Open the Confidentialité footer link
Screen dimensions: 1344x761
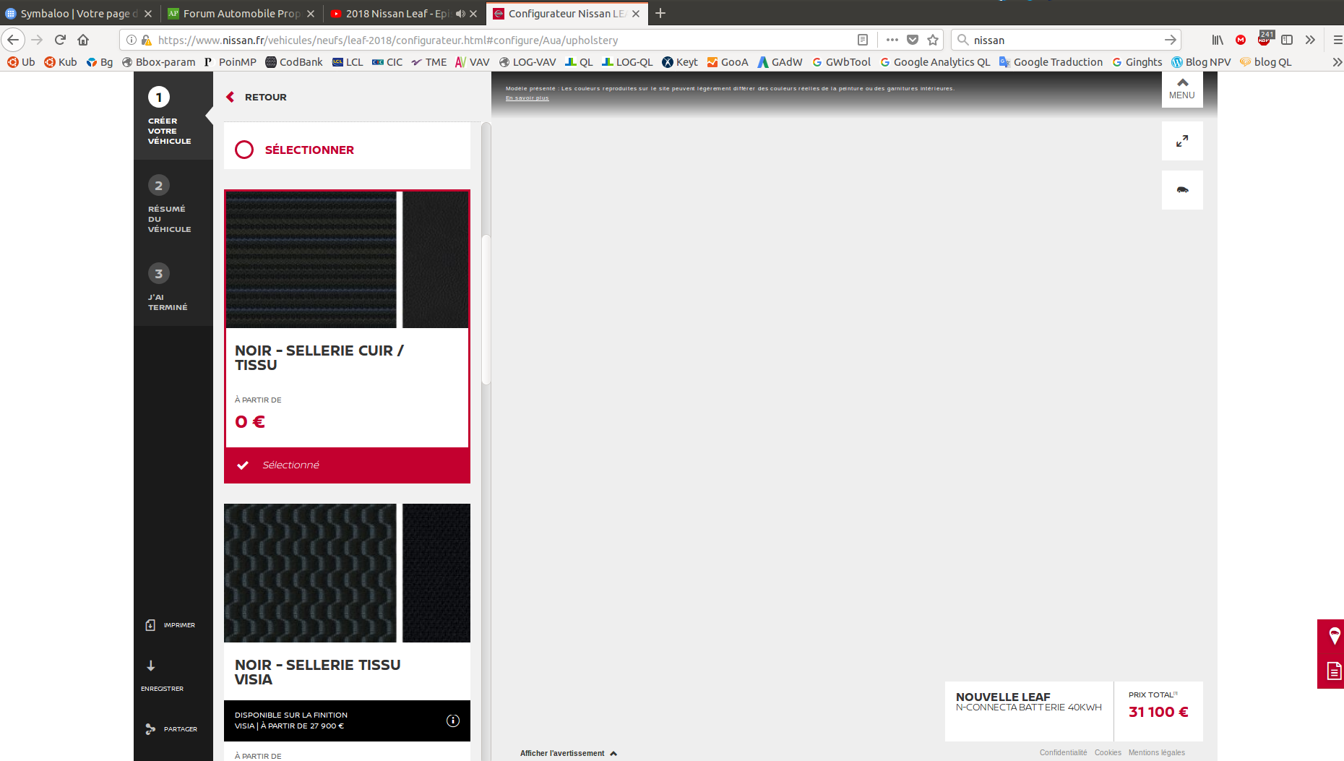1063,753
